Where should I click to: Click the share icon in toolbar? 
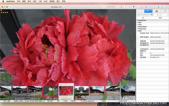154,7
